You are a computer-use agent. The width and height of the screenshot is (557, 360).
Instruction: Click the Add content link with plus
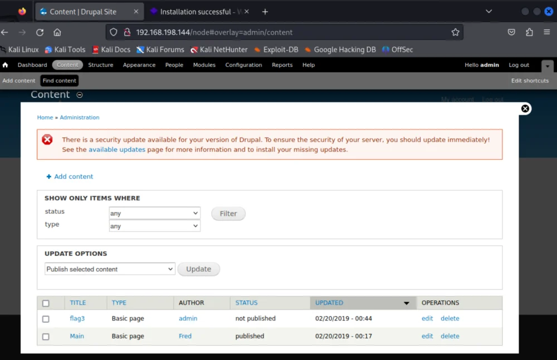tap(70, 176)
